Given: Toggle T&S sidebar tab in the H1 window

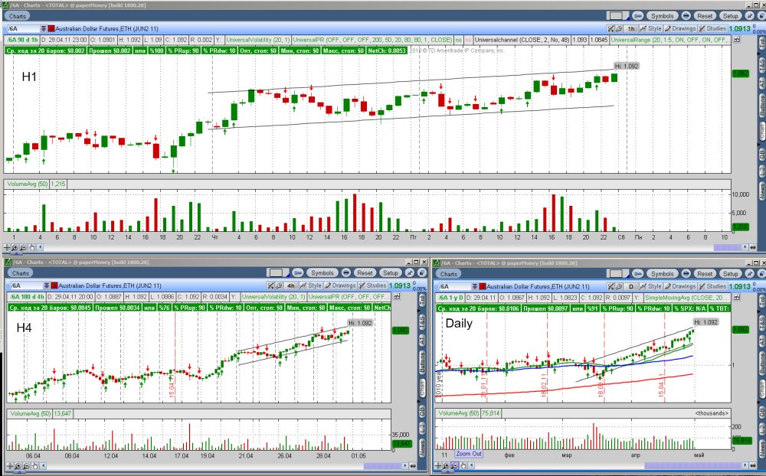Looking at the screenshot, I should 761,64.
